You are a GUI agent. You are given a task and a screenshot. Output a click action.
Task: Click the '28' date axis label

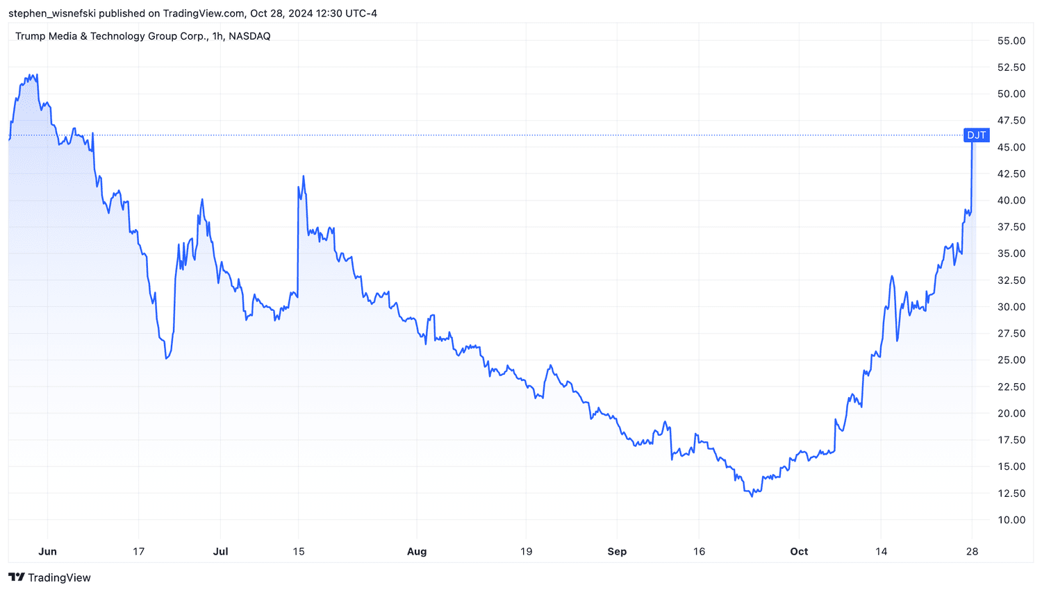[973, 552]
